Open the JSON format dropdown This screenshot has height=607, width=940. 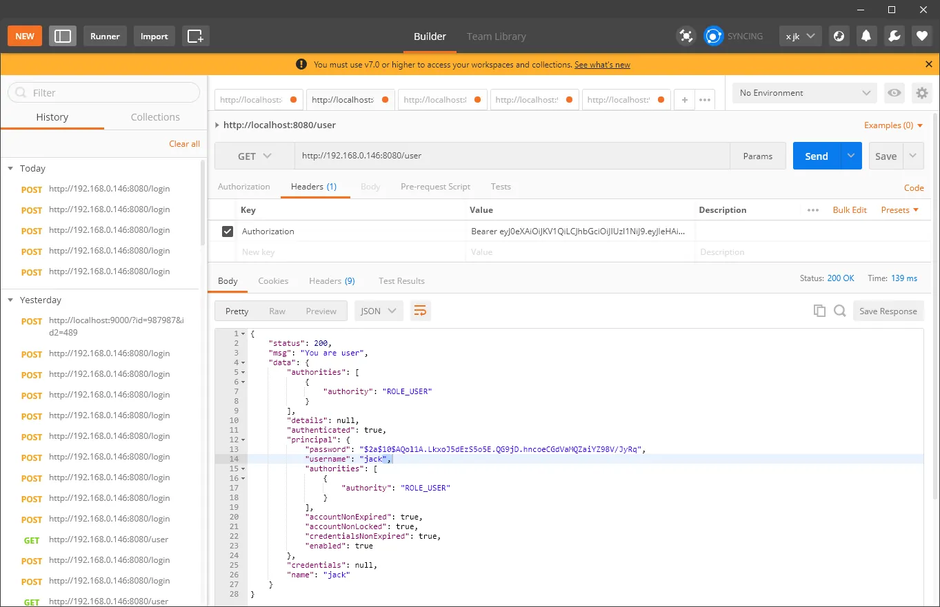[379, 311]
